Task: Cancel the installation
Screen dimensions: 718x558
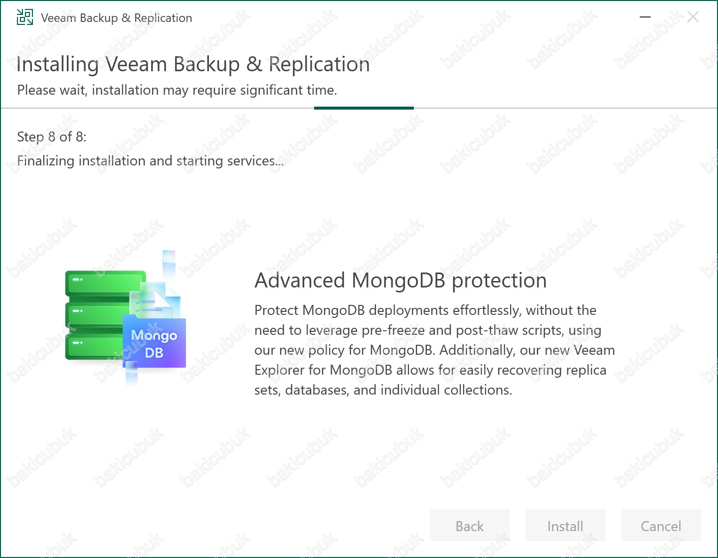Action: pos(661,526)
